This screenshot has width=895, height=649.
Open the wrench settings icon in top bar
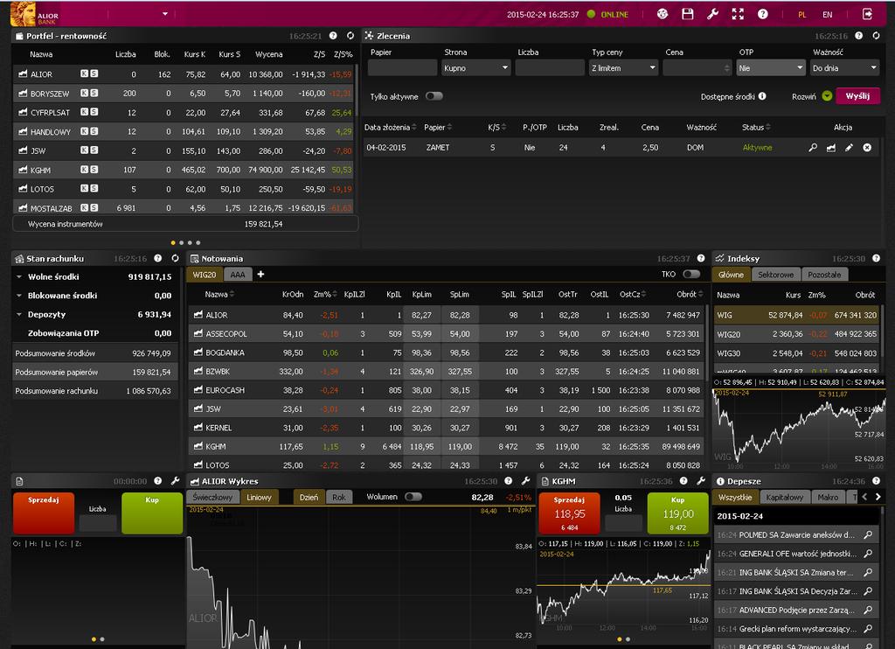point(712,14)
